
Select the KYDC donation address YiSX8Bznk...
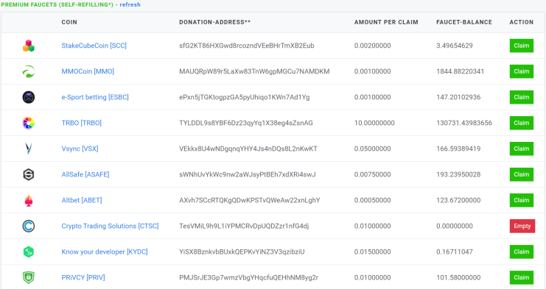point(242,251)
